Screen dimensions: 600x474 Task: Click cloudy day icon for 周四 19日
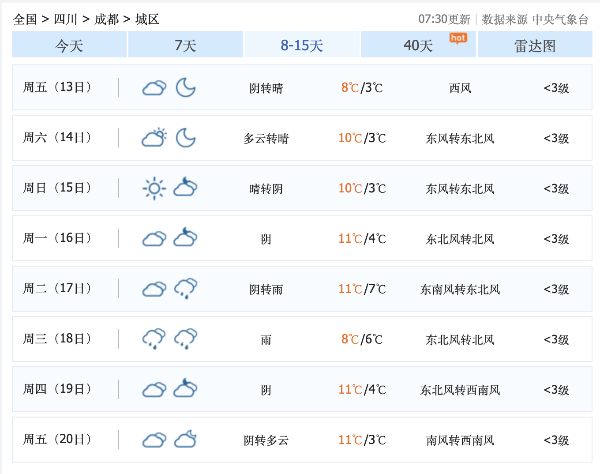click(x=154, y=390)
